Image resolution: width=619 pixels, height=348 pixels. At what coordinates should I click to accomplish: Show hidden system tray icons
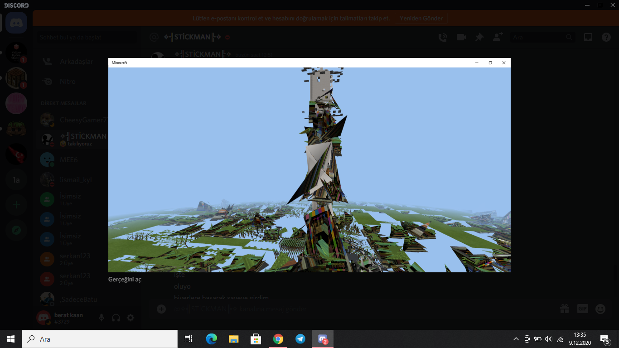[x=516, y=339]
